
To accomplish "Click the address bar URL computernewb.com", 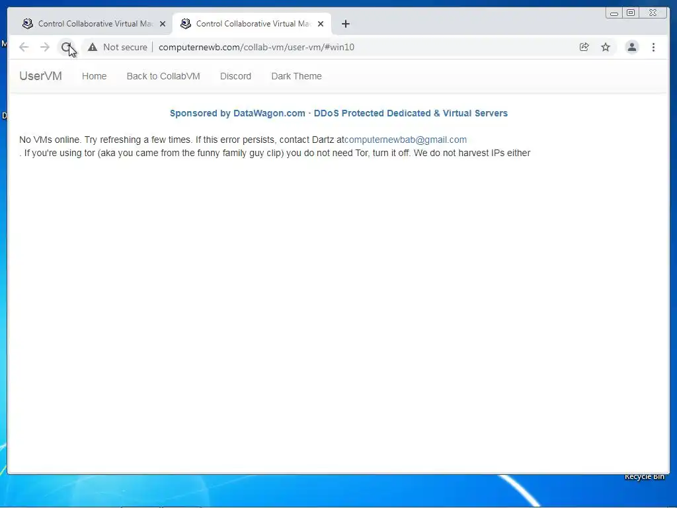I will click(257, 47).
